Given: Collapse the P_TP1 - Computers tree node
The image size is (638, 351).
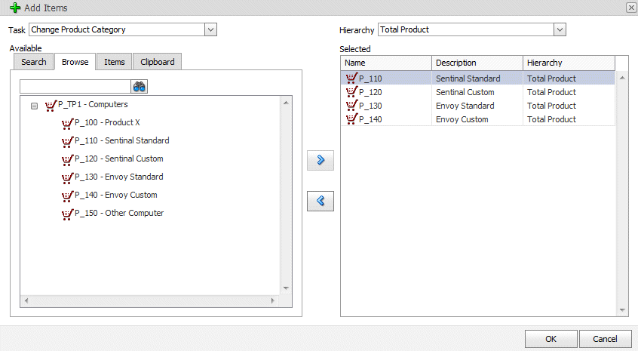Looking at the screenshot, I should coord(34,106).
